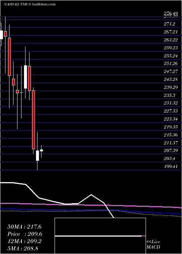Click the 207.39 price axis label
The height and width of the screenshot is (254, 182).
[171, 151]
